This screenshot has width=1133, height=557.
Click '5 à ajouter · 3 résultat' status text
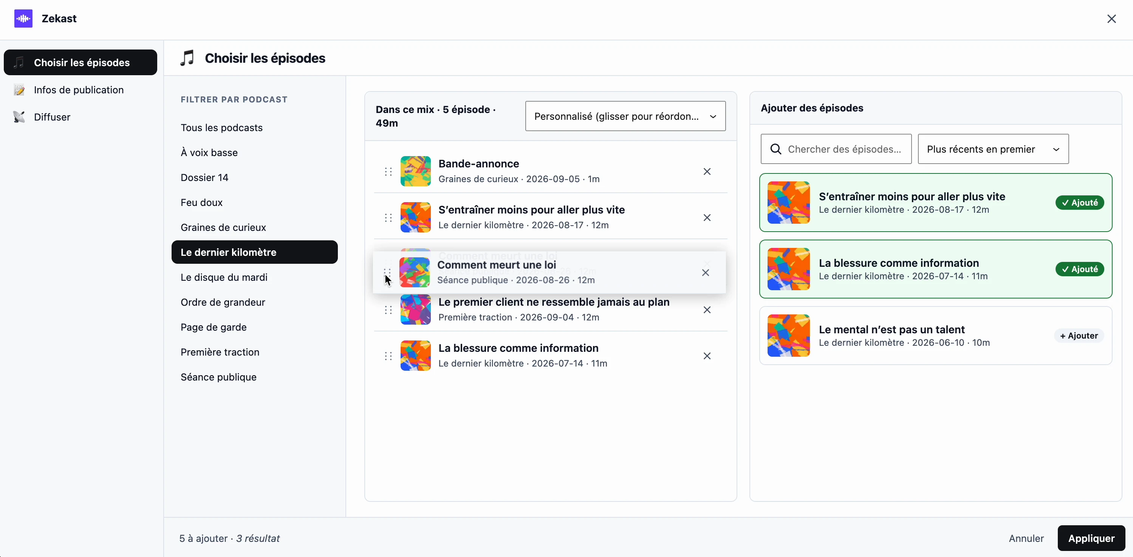tap(229, 538)
